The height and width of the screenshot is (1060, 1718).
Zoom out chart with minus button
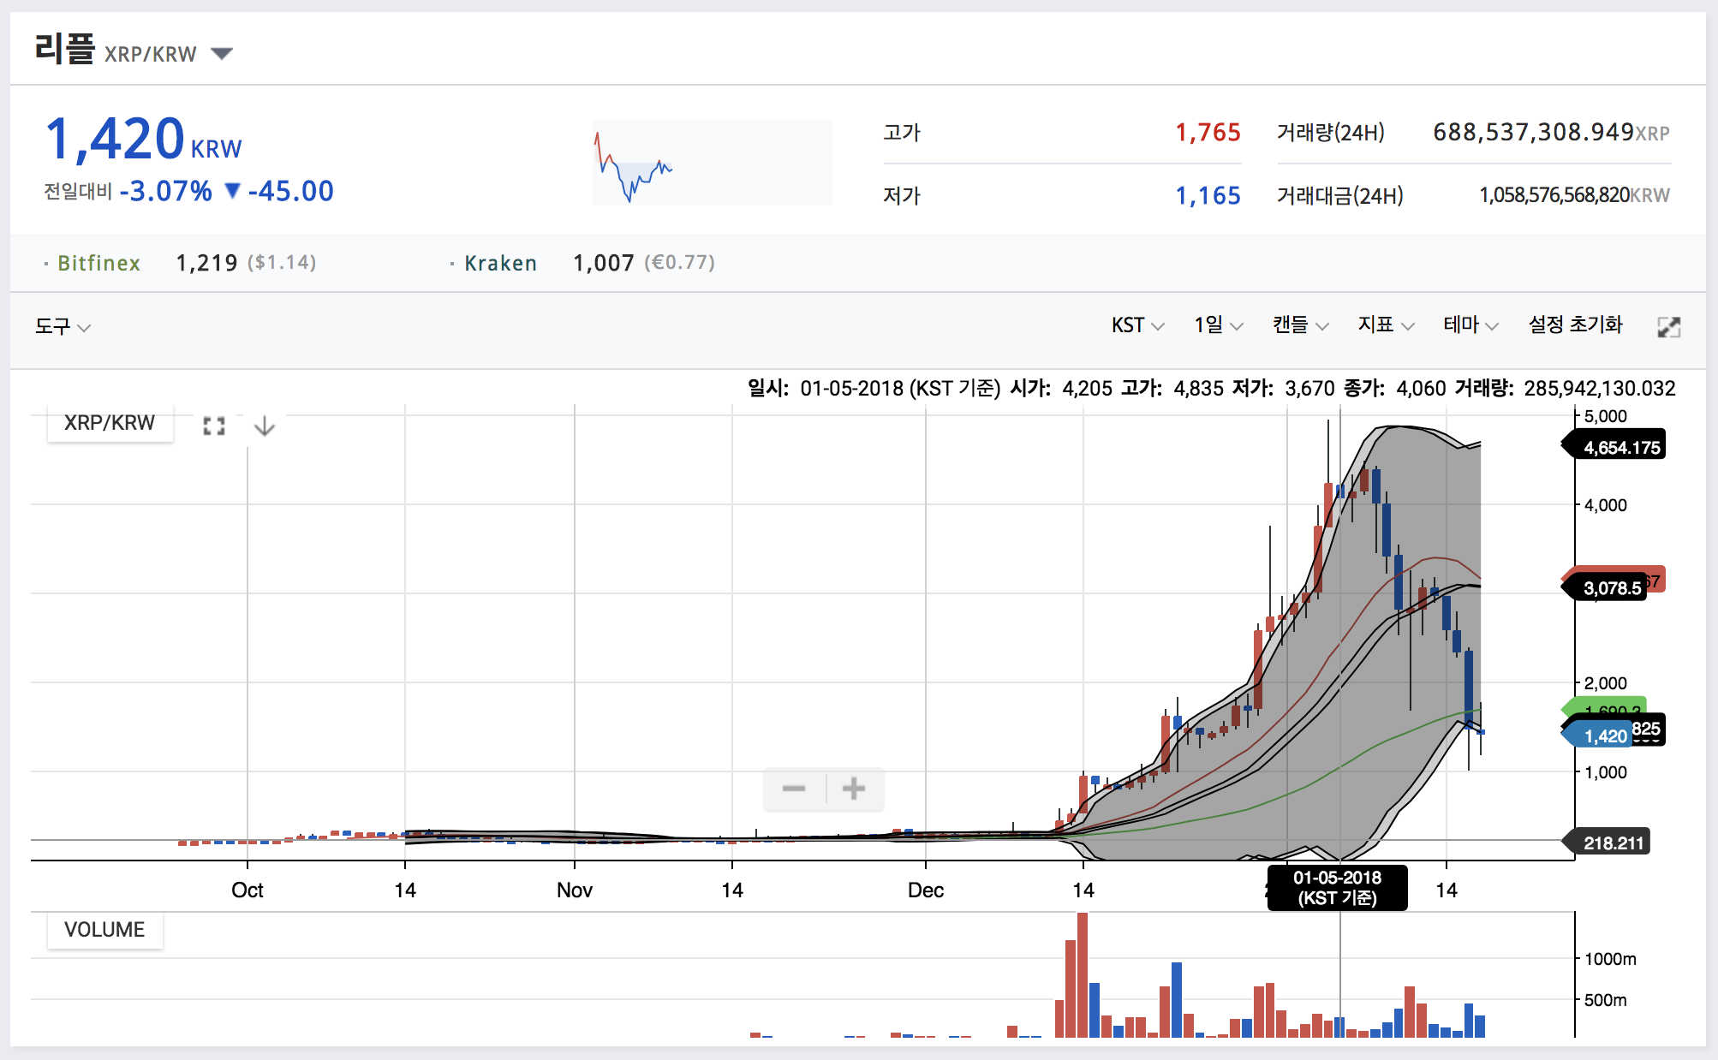pos(794,789)
